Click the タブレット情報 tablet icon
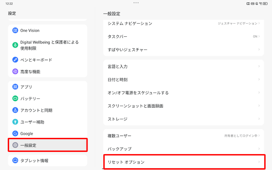 15,160
